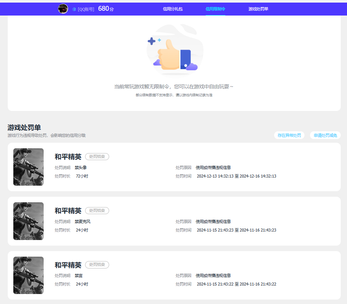The height and width of the screenshot is (304, 347).
Task: Click 和平精英 title in 禁麦克风 card
Action: click(68, 211)
